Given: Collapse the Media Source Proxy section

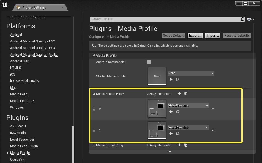Looking at the screenshot, I should tap(93, 94).
